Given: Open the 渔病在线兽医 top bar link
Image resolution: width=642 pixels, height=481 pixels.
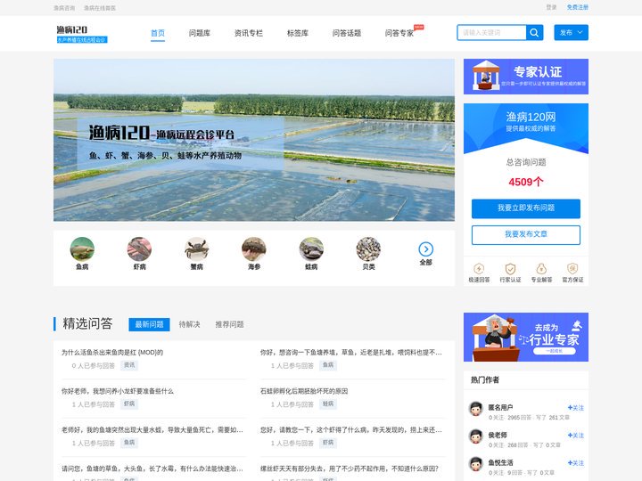Looking at the screenshot, I should click(100, 8).
